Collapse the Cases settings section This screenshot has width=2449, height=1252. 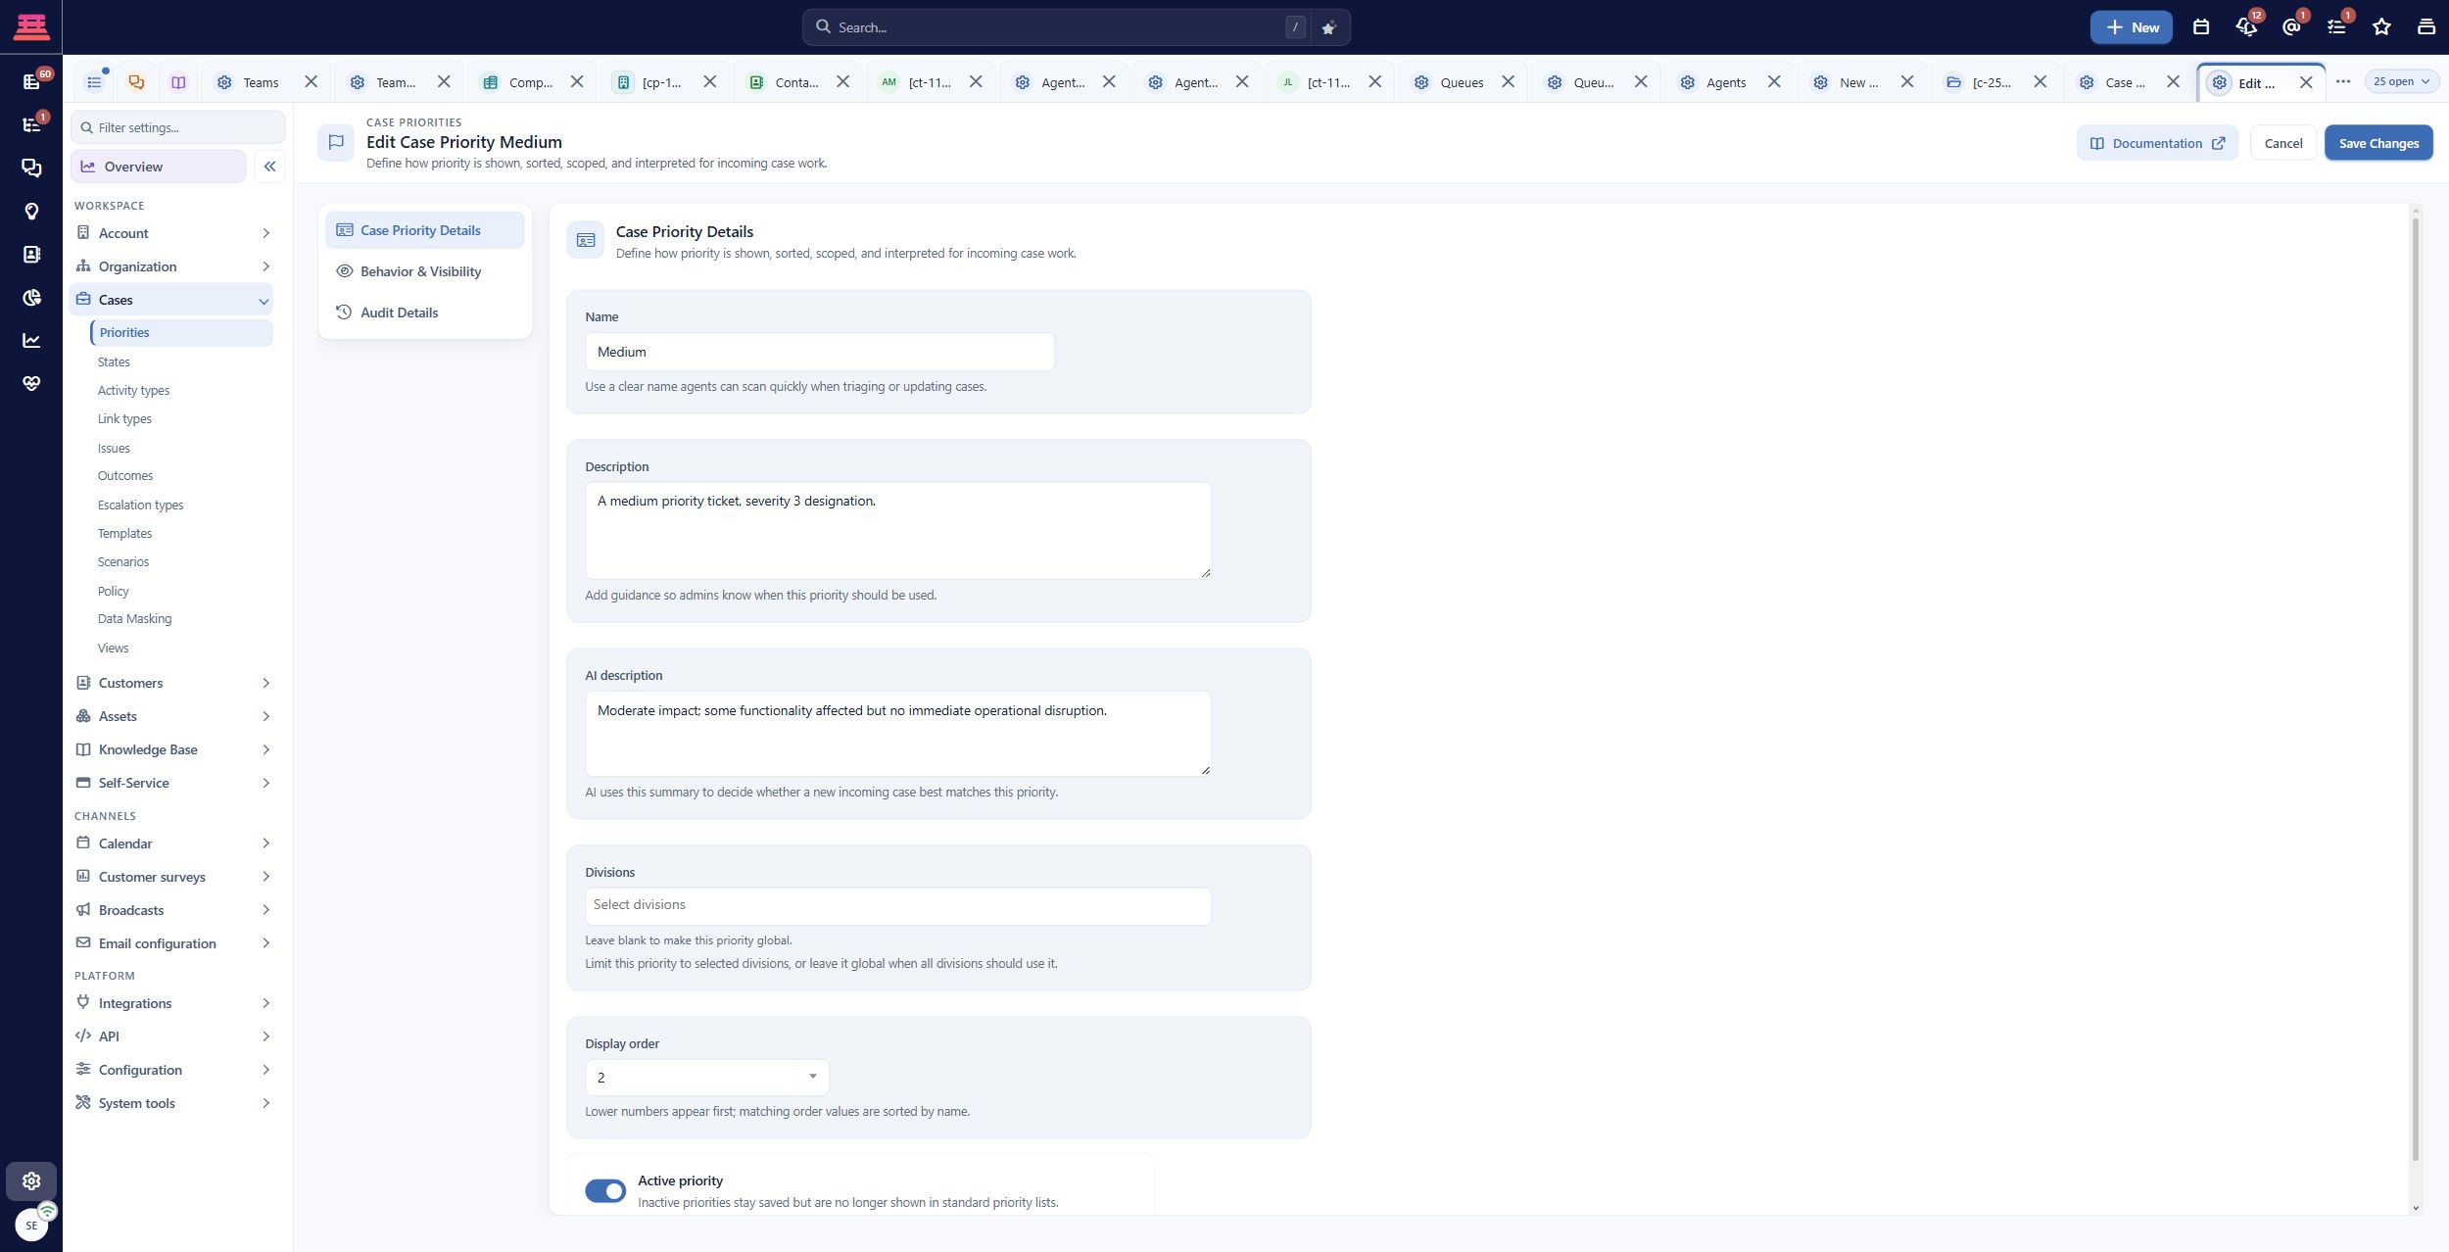point(171,300)
